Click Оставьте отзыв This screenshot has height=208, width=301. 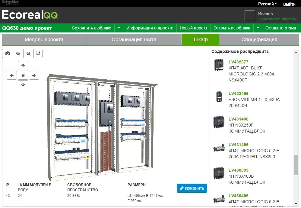point(281,28)
